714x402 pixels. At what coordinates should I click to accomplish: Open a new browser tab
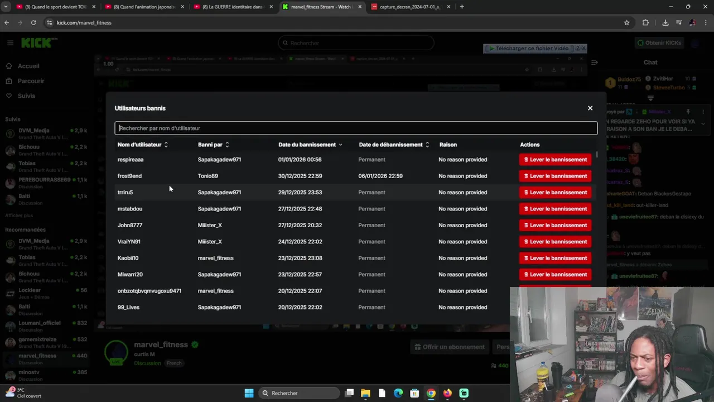pyautogui.click(x=462, y=7)
